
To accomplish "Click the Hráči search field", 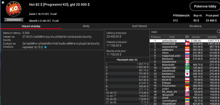I will point(183,32).
